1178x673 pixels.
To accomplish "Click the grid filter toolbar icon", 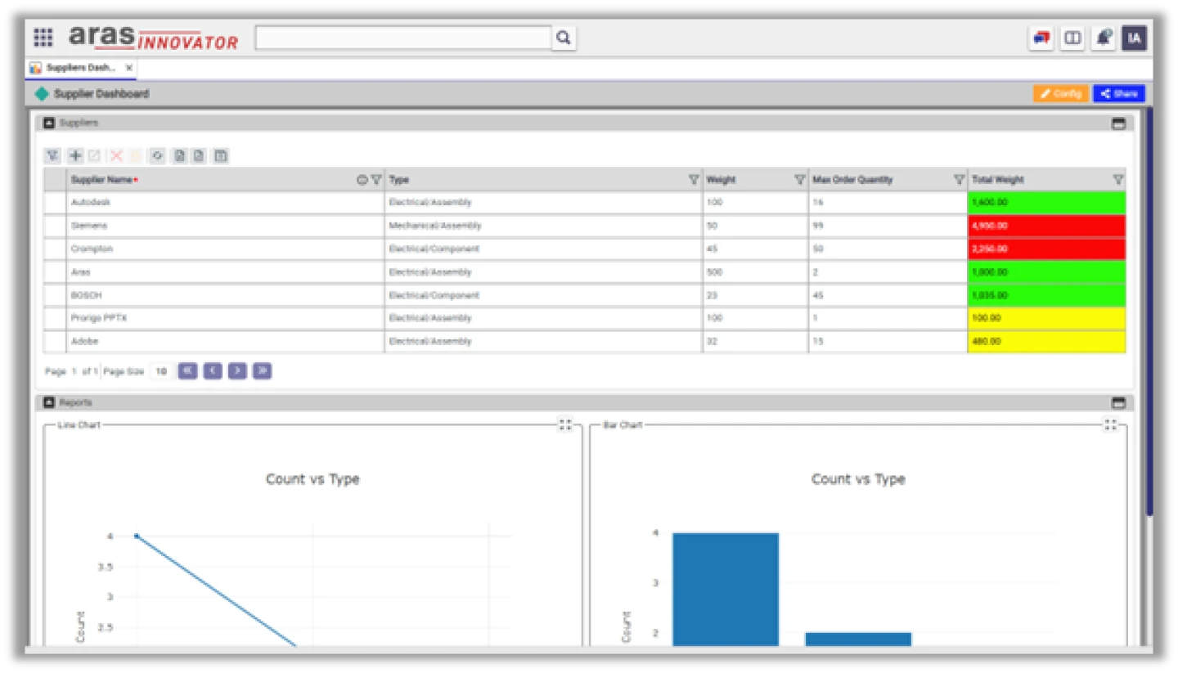I will pos(52,155).
